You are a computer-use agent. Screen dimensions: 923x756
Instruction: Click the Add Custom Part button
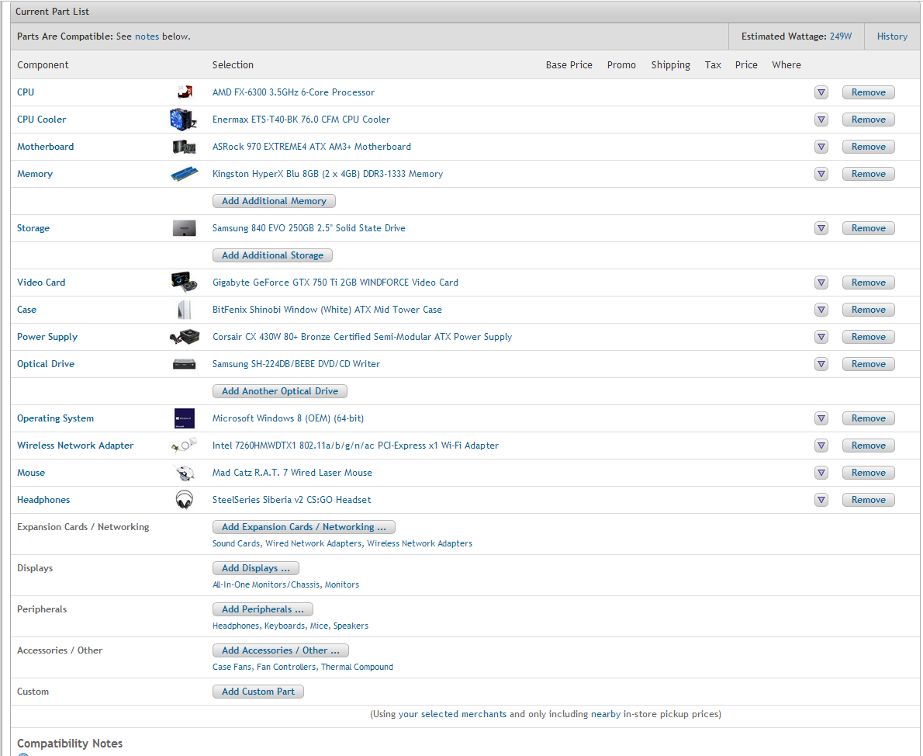click(258, 692)
